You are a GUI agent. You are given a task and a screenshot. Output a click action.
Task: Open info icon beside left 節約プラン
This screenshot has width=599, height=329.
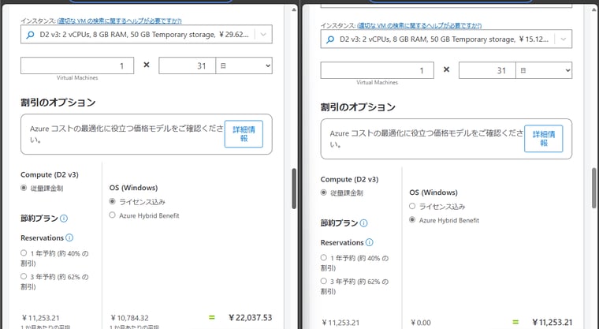(64, 219)
